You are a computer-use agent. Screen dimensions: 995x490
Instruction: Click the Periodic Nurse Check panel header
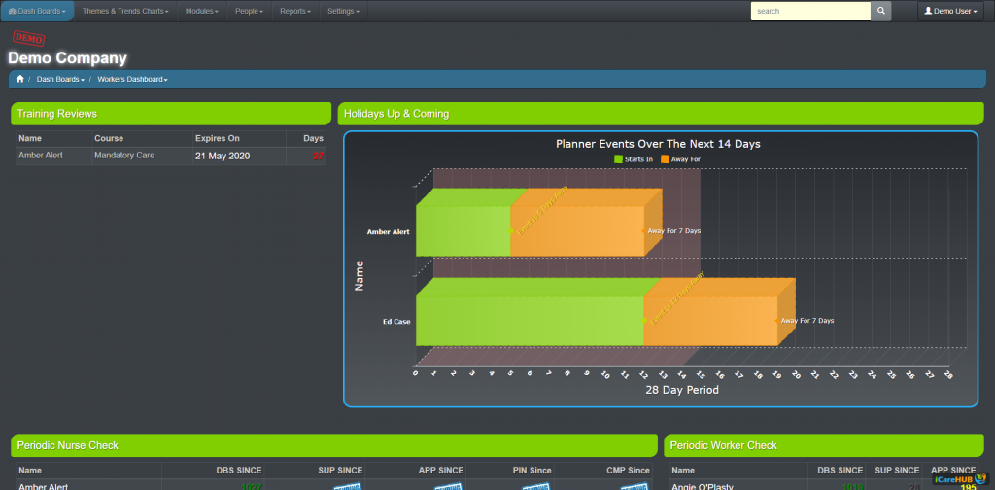point(334,445)
